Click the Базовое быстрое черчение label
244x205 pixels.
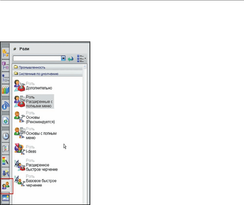(x=41, y=183)
